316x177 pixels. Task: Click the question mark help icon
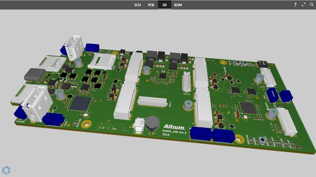[295, 5]
